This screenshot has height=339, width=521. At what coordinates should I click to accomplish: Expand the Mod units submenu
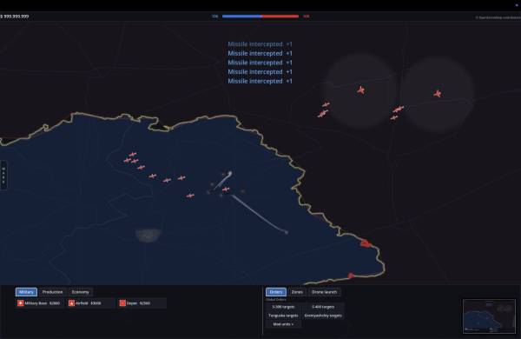[x=283, y=324]
